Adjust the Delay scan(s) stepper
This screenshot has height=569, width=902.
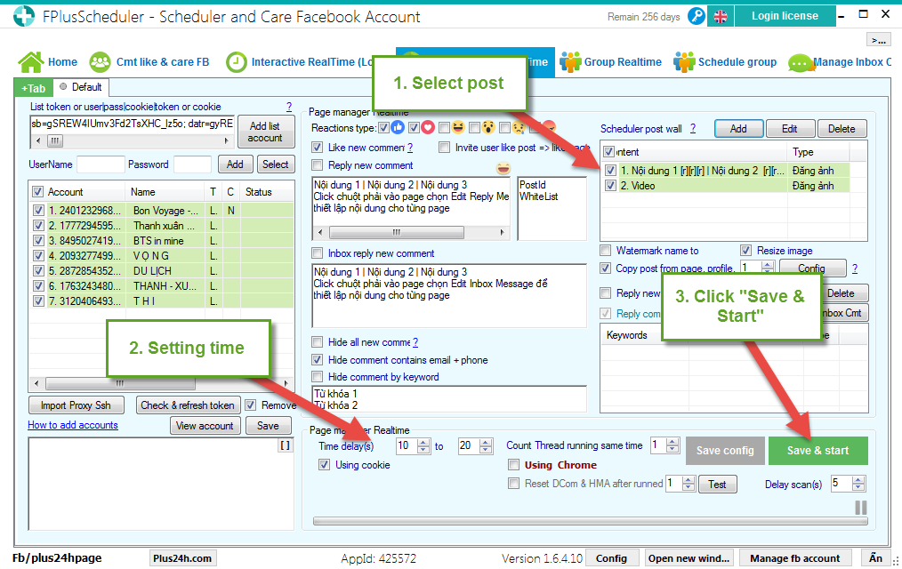tap(858, 484)
